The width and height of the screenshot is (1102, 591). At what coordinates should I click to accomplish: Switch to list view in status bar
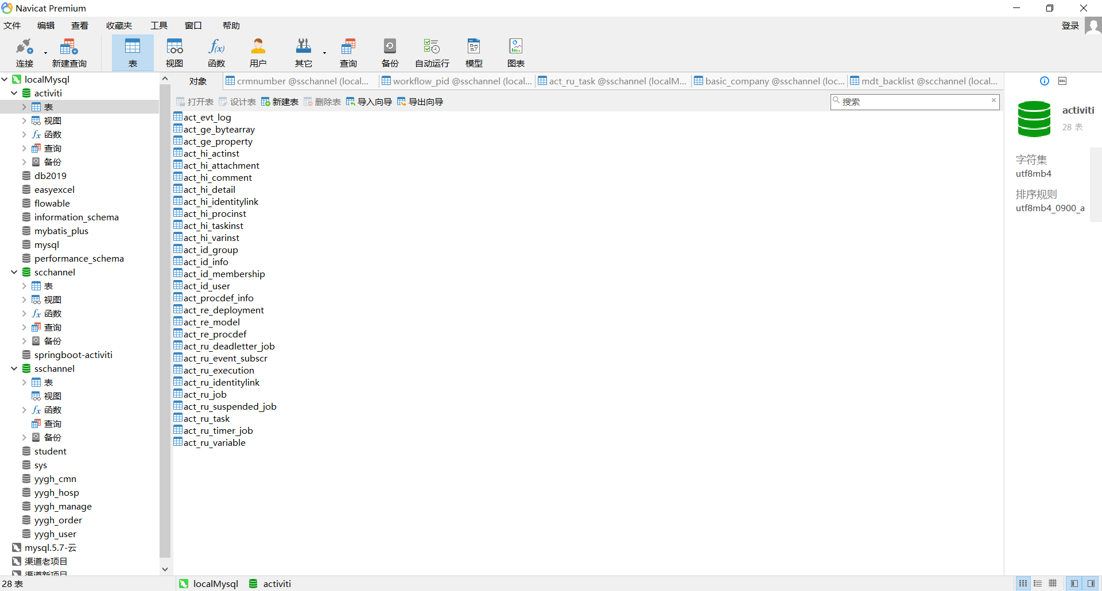click(x=1023, y=584)
